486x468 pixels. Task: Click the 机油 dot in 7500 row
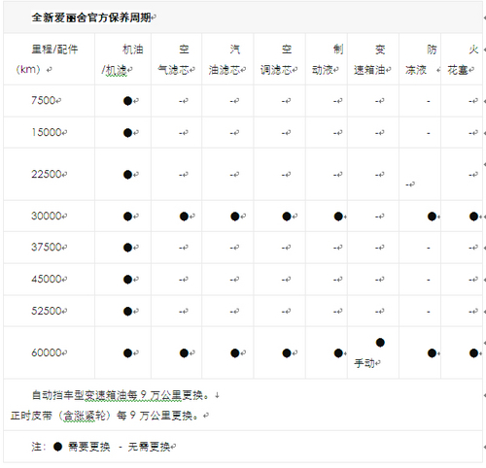(127, 101)
